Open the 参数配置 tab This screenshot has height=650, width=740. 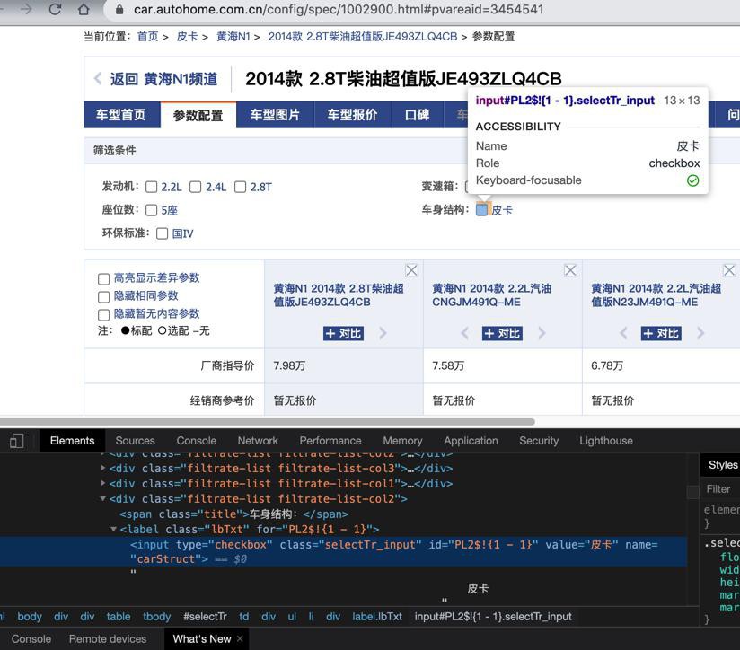pos(198,115)
